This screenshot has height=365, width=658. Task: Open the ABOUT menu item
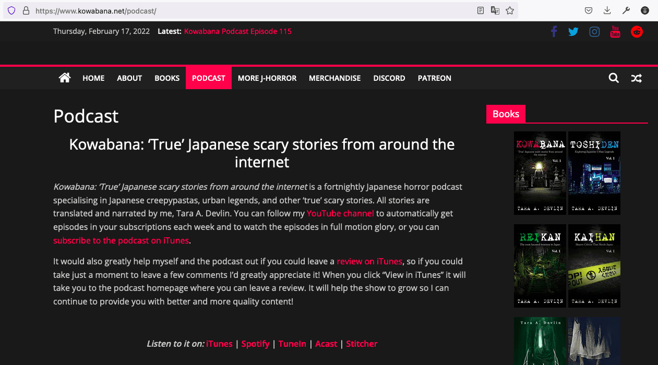129,78
